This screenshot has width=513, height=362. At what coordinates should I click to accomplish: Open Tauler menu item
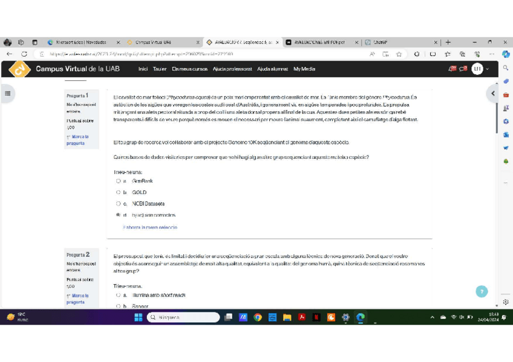160,69
